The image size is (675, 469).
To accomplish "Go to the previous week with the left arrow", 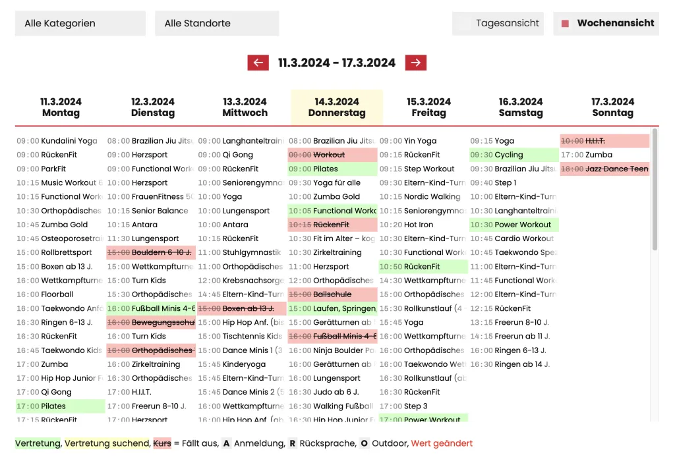I will [258, 63].
